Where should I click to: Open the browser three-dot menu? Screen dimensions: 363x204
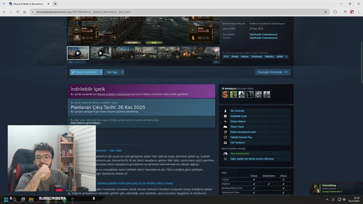pyautogui.click(x=359, y=12)
